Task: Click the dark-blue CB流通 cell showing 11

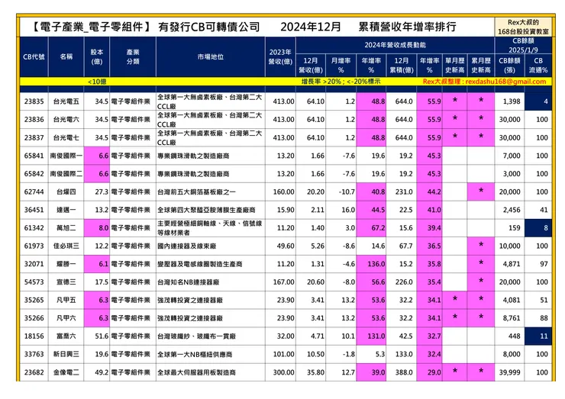Action: (x=538, y=336)
